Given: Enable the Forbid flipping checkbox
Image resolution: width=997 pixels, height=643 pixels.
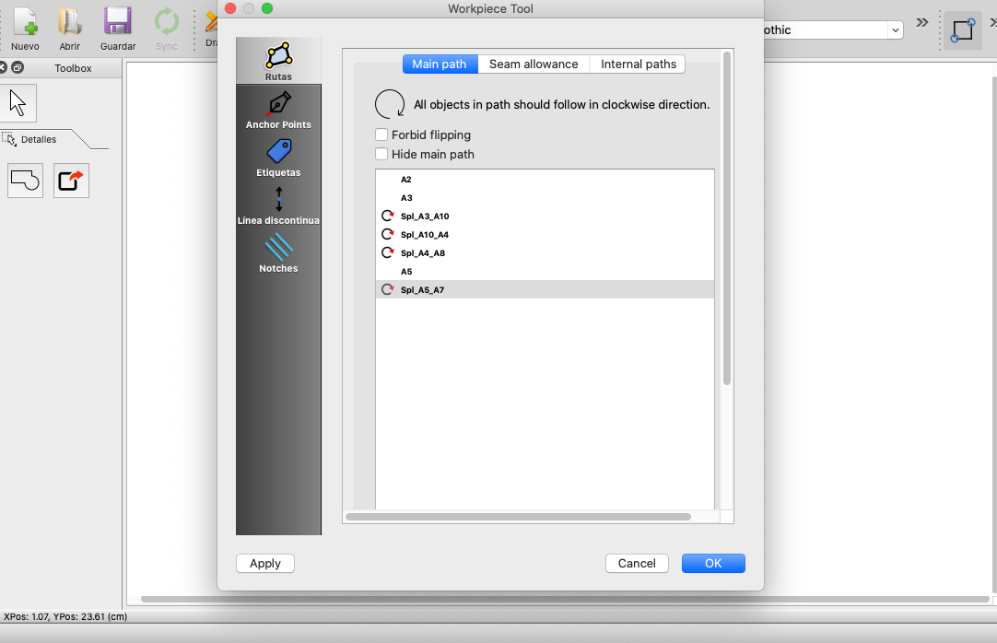Looking at the screenshot, I should coord(381,134).
